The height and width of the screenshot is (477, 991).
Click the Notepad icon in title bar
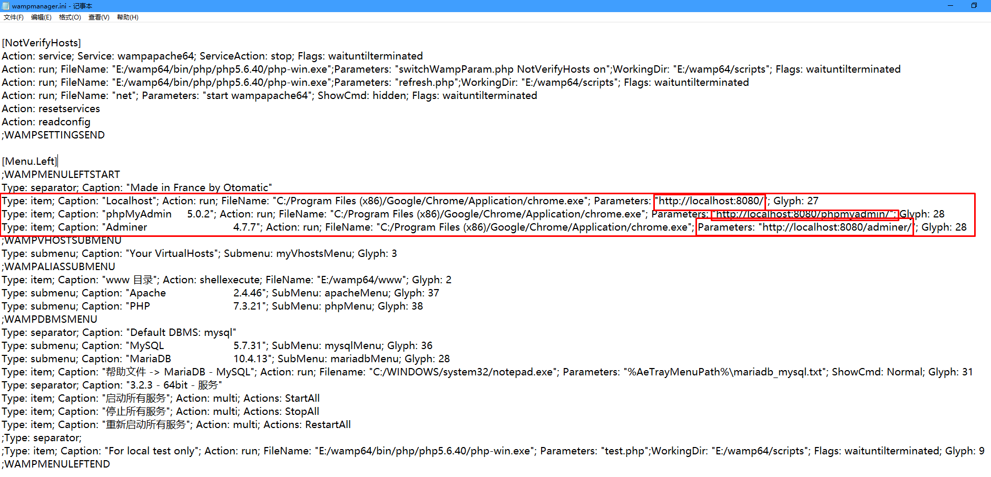[x=6, y=6]
